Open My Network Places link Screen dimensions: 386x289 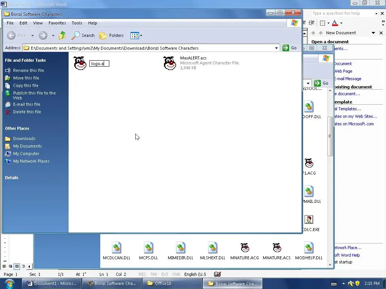coord(31,161)
